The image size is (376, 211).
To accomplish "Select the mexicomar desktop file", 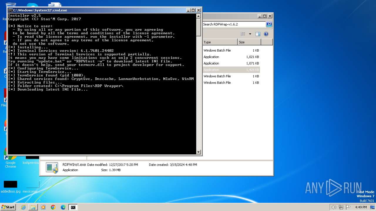I will click(33, 186).
